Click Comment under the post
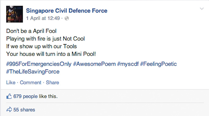The height and width of the screenshot is (116, 209). click(x=31, y=83)
